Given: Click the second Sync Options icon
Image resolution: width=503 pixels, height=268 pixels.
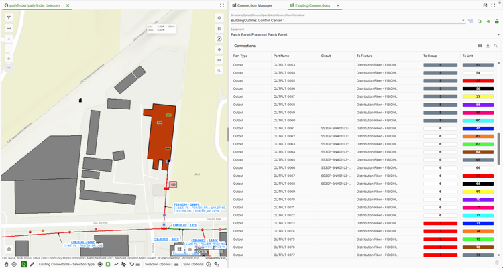Looking at the screenshot, I should tap(217, 264).
